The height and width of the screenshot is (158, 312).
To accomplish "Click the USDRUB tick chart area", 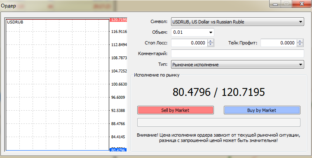I will tap(58, 85).
